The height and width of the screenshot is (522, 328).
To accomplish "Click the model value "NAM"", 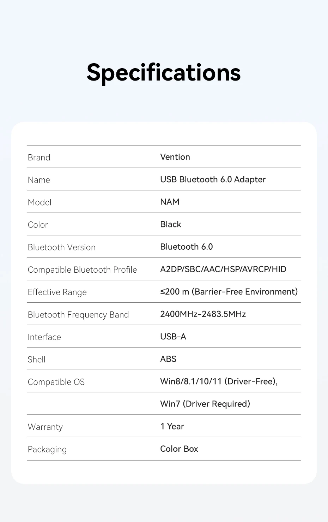I will [x=170, y=202].
